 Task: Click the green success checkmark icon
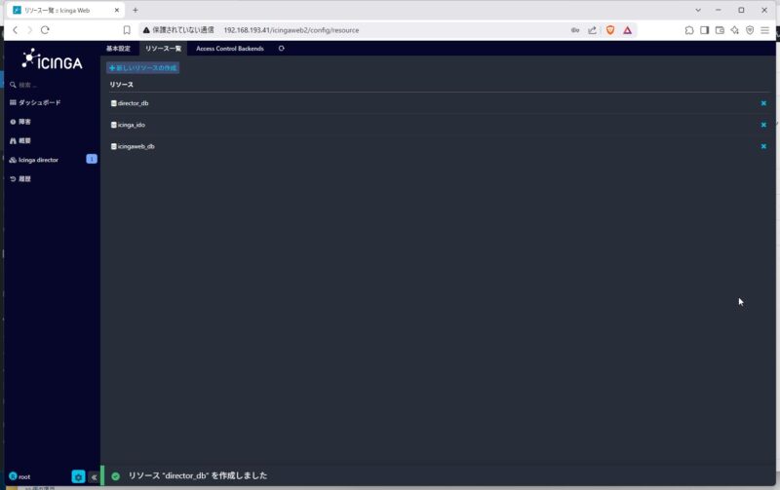pyautogui.click(x=115, y=476)
